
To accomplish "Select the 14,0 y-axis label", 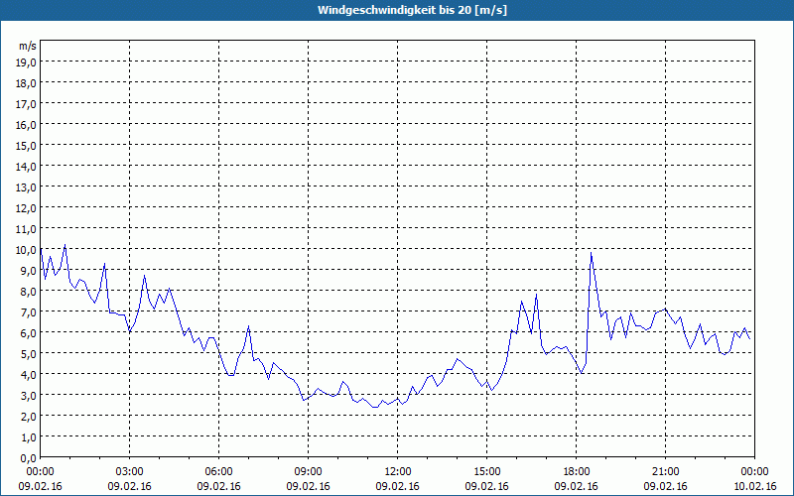I will (x=26, y=166).
